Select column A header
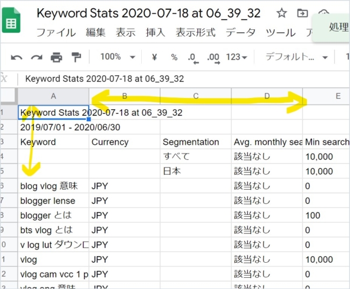Viewport: 350px width, 289px height. point(53,96)
